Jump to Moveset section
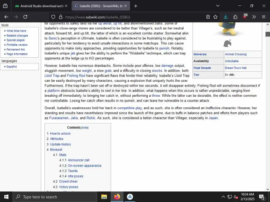270x202 pixels. [56, 150]
